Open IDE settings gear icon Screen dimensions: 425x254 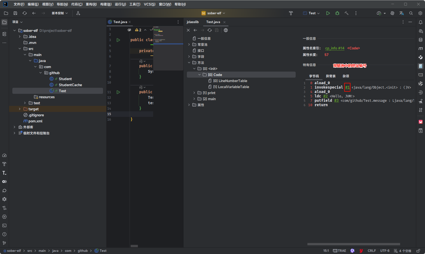point(420,13)
